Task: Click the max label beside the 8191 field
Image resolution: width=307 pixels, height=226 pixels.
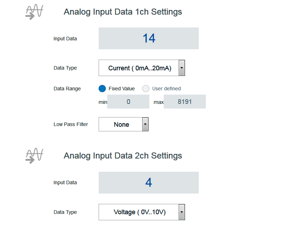Action: 158,102
